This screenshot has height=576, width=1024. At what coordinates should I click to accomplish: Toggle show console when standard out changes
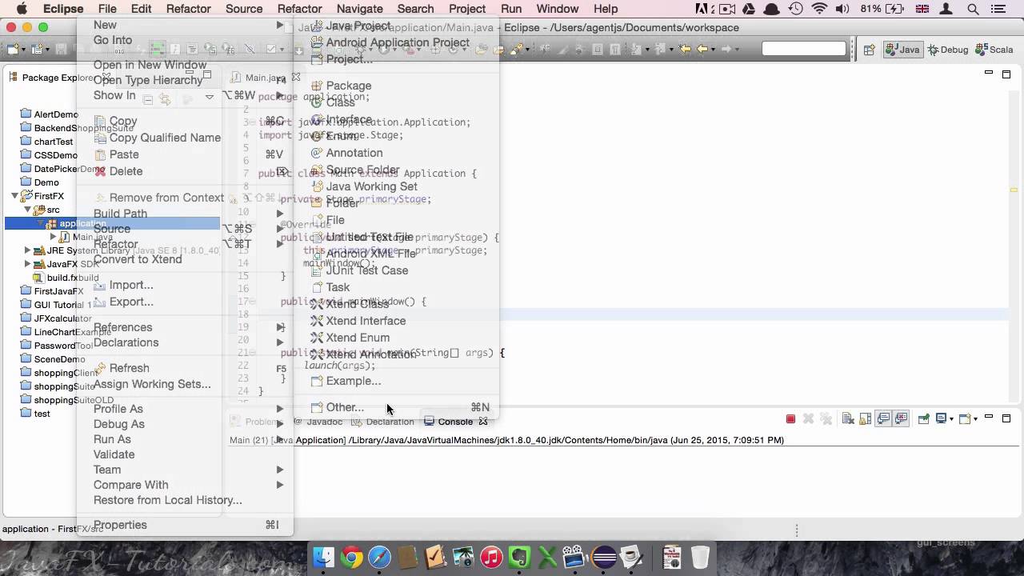[x=883, y=419]
